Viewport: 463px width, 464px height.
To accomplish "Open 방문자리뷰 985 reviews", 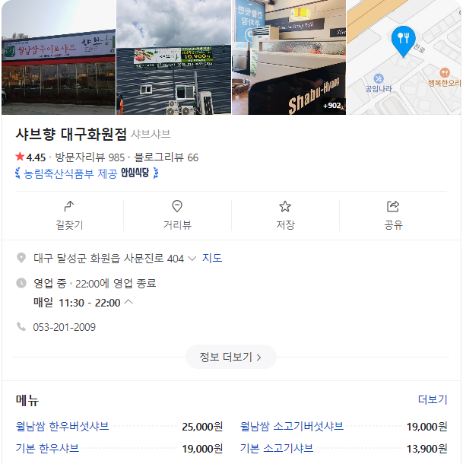I will click(90, 157).
